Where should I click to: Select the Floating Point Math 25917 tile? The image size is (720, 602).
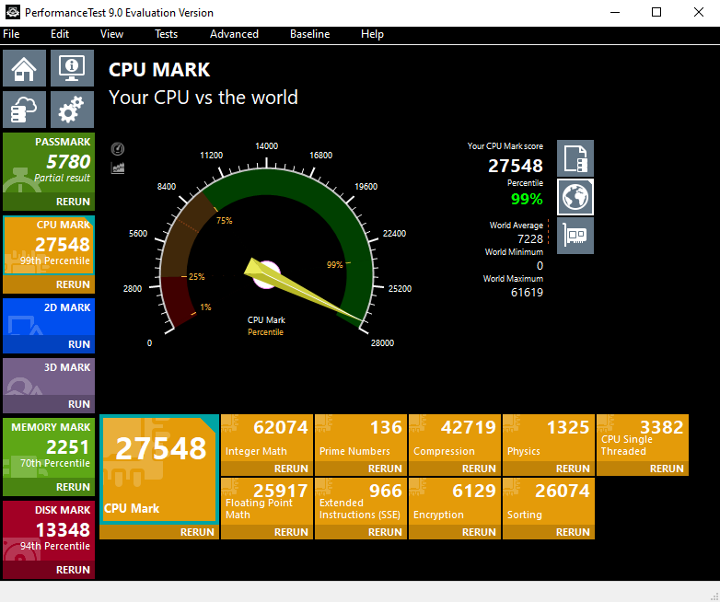(x=267, y=502)
